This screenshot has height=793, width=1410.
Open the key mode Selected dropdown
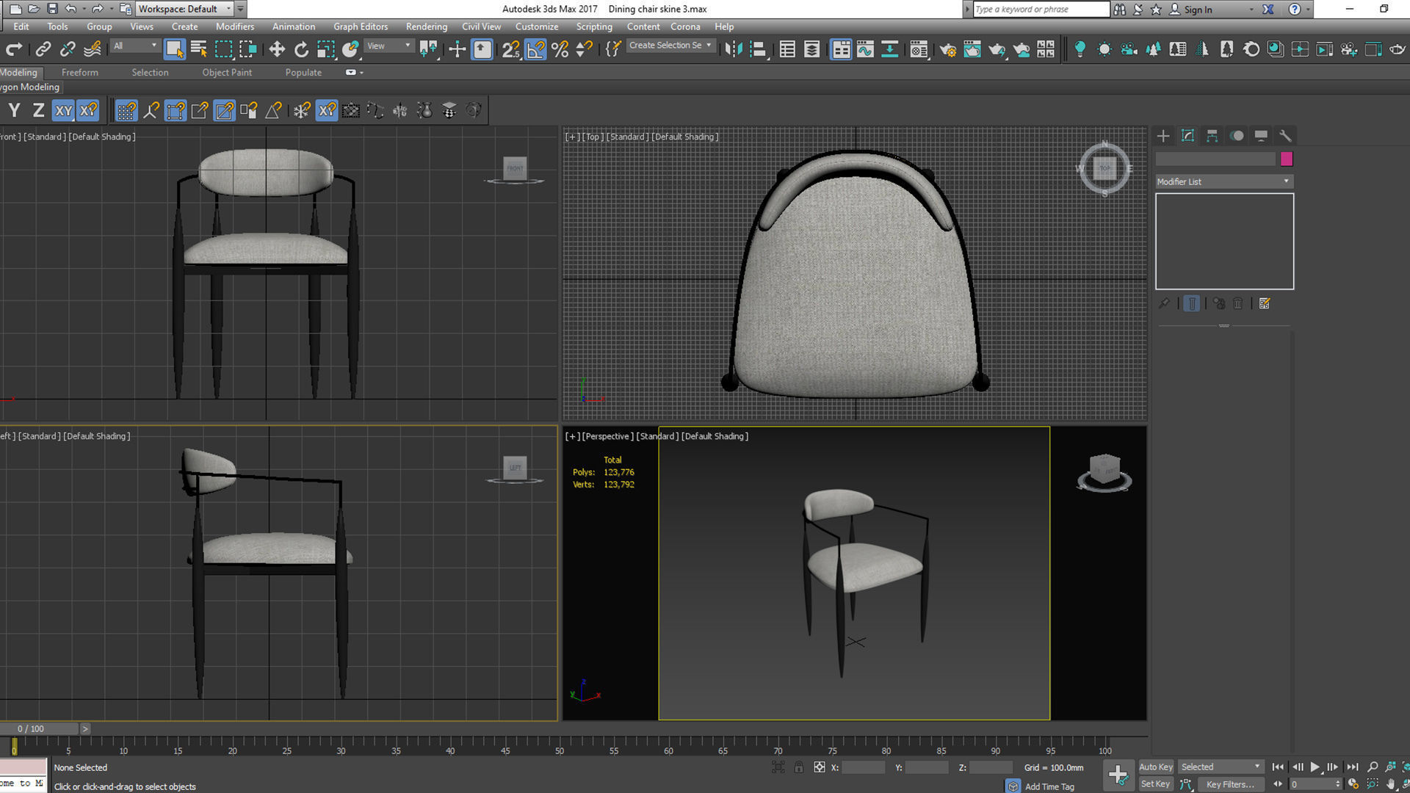point(1221,767)
